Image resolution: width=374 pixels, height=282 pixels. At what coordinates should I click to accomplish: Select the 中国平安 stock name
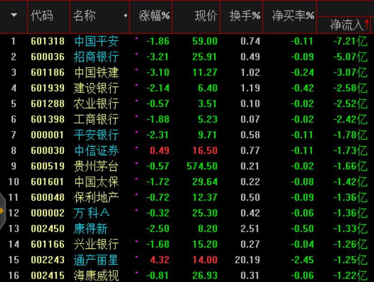tap(96, 42)
